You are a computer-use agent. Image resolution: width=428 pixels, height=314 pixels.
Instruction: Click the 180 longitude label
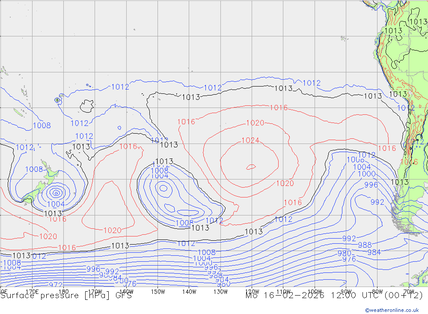tap(64, 292)
